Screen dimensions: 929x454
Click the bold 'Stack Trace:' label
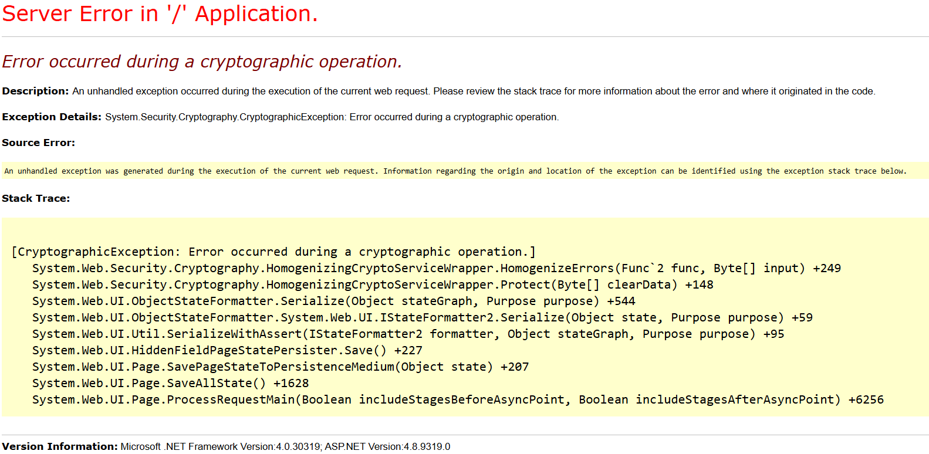[36, 198]
